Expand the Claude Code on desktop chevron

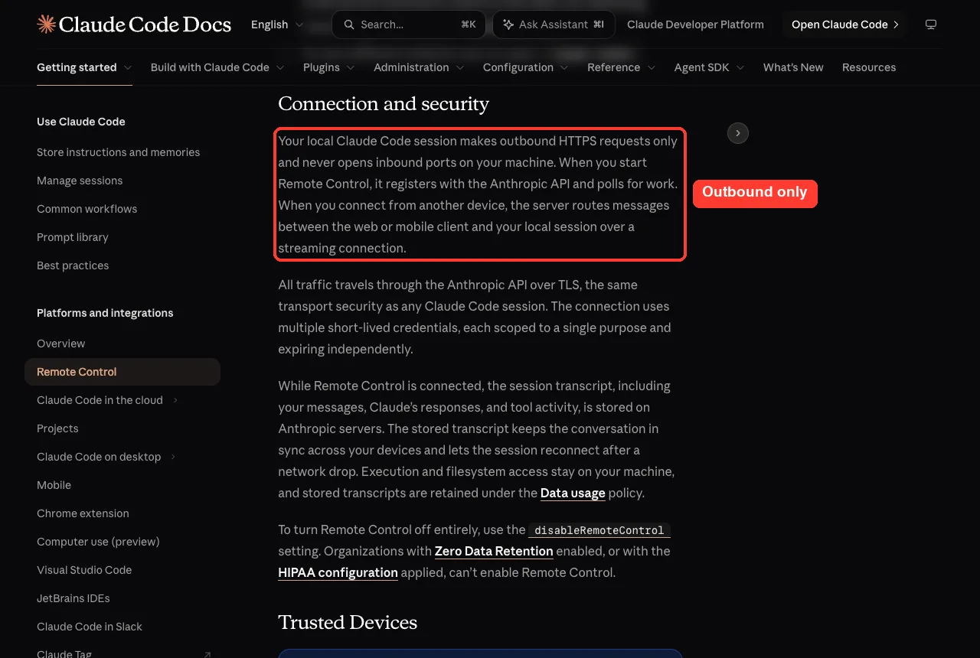pos(173,457)
